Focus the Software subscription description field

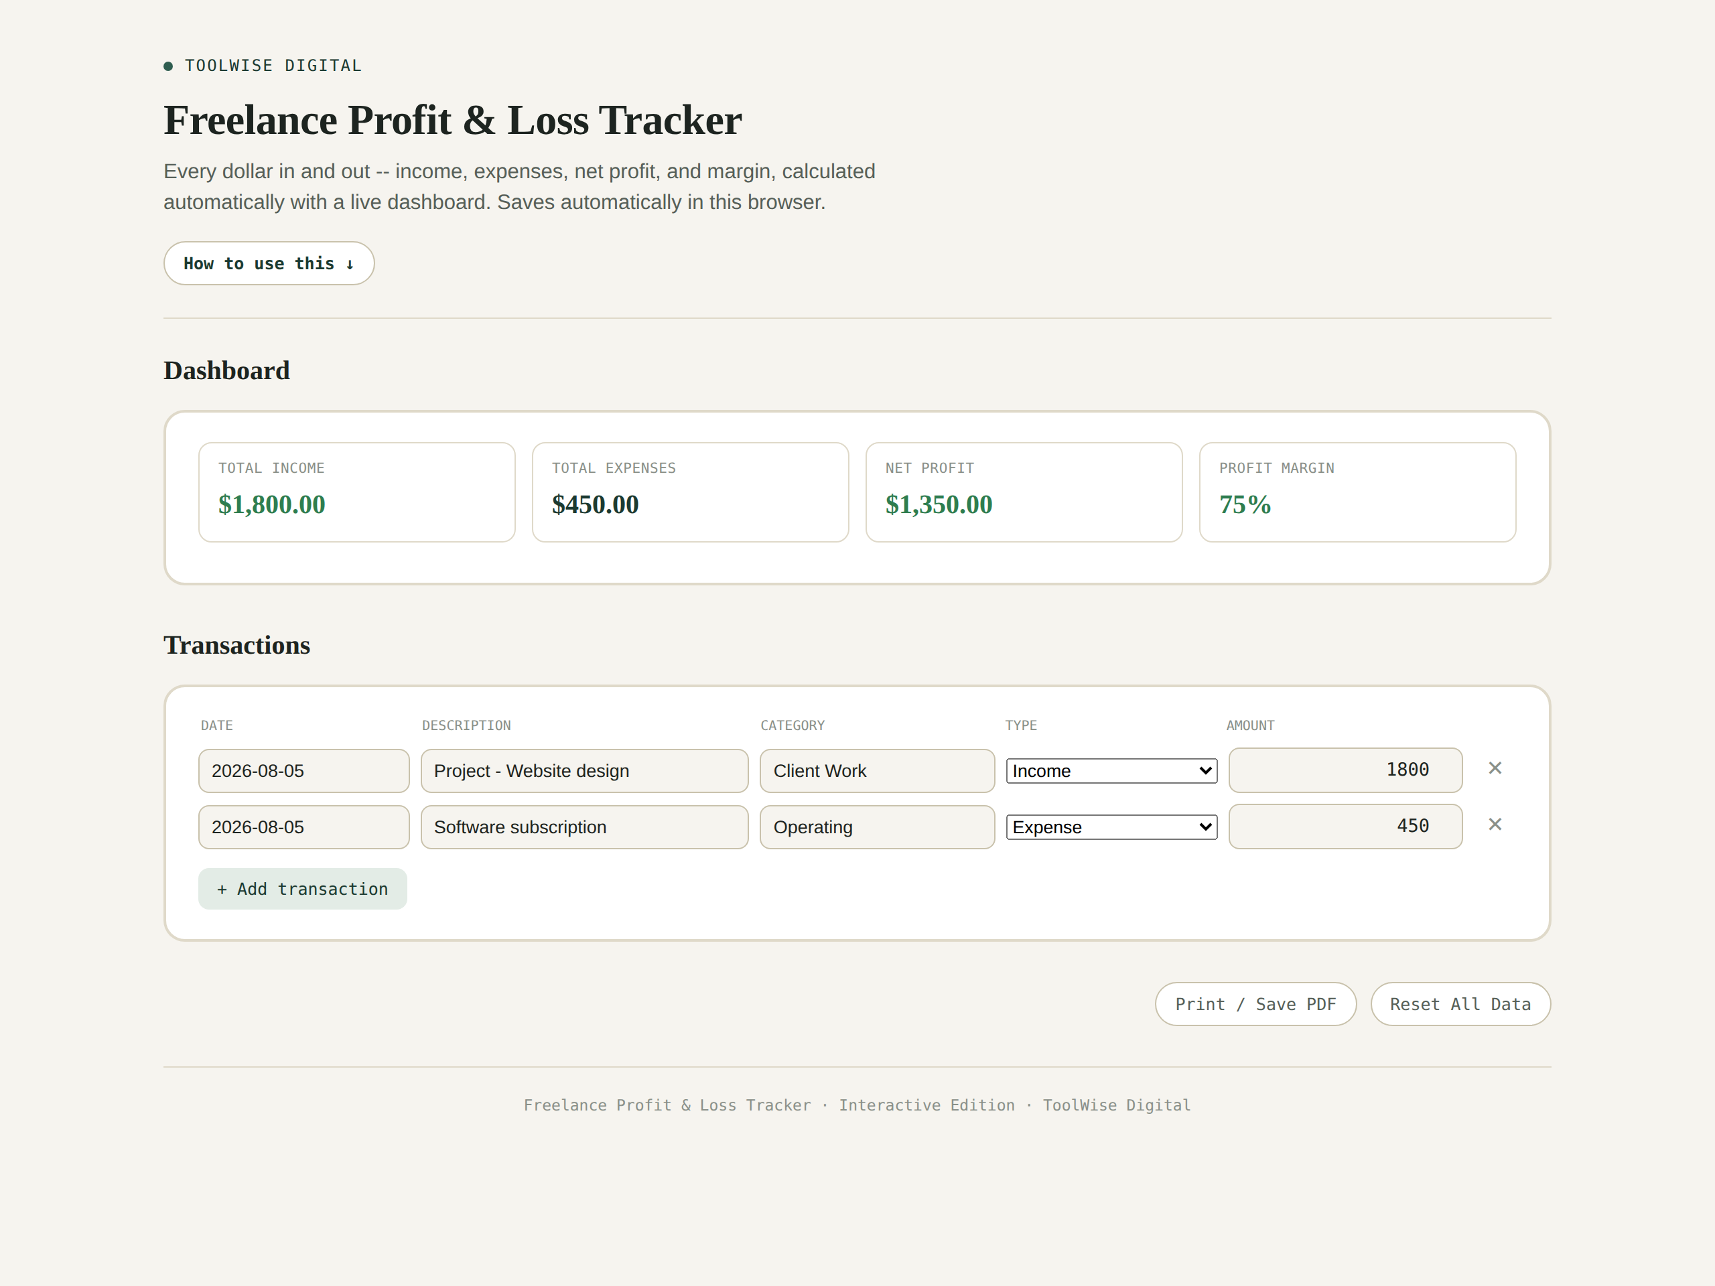coord(585,827)
